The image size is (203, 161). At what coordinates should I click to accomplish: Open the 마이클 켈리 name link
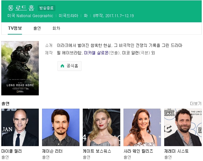[x=12, y=151]
